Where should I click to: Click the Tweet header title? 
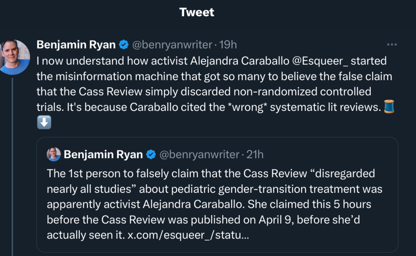pos(197,12)
